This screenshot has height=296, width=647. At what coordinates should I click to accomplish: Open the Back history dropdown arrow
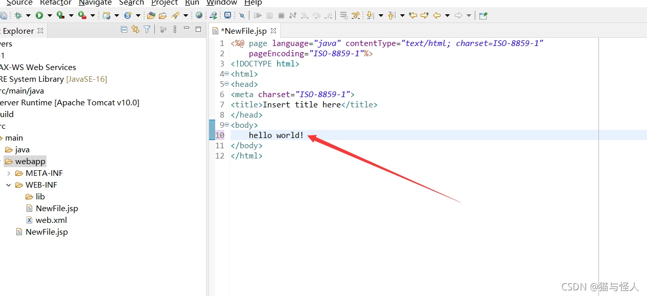447,16
